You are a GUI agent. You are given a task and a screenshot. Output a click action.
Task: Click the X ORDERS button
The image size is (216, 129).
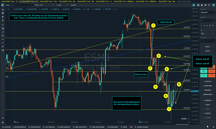click(208, 100)
